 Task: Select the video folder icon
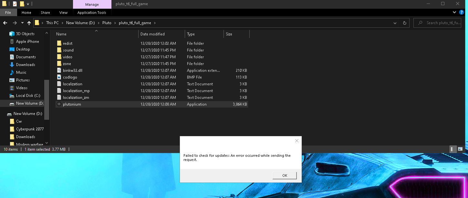[59, 57]
